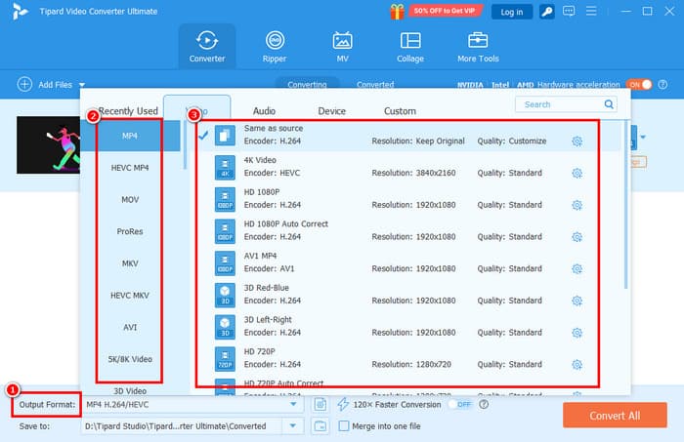Open settings gear for 4K Video

tap(577, 174)
